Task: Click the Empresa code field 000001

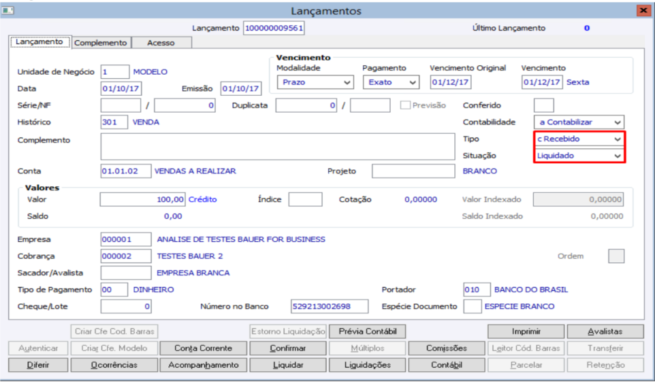Action: (x=126, y=239)
